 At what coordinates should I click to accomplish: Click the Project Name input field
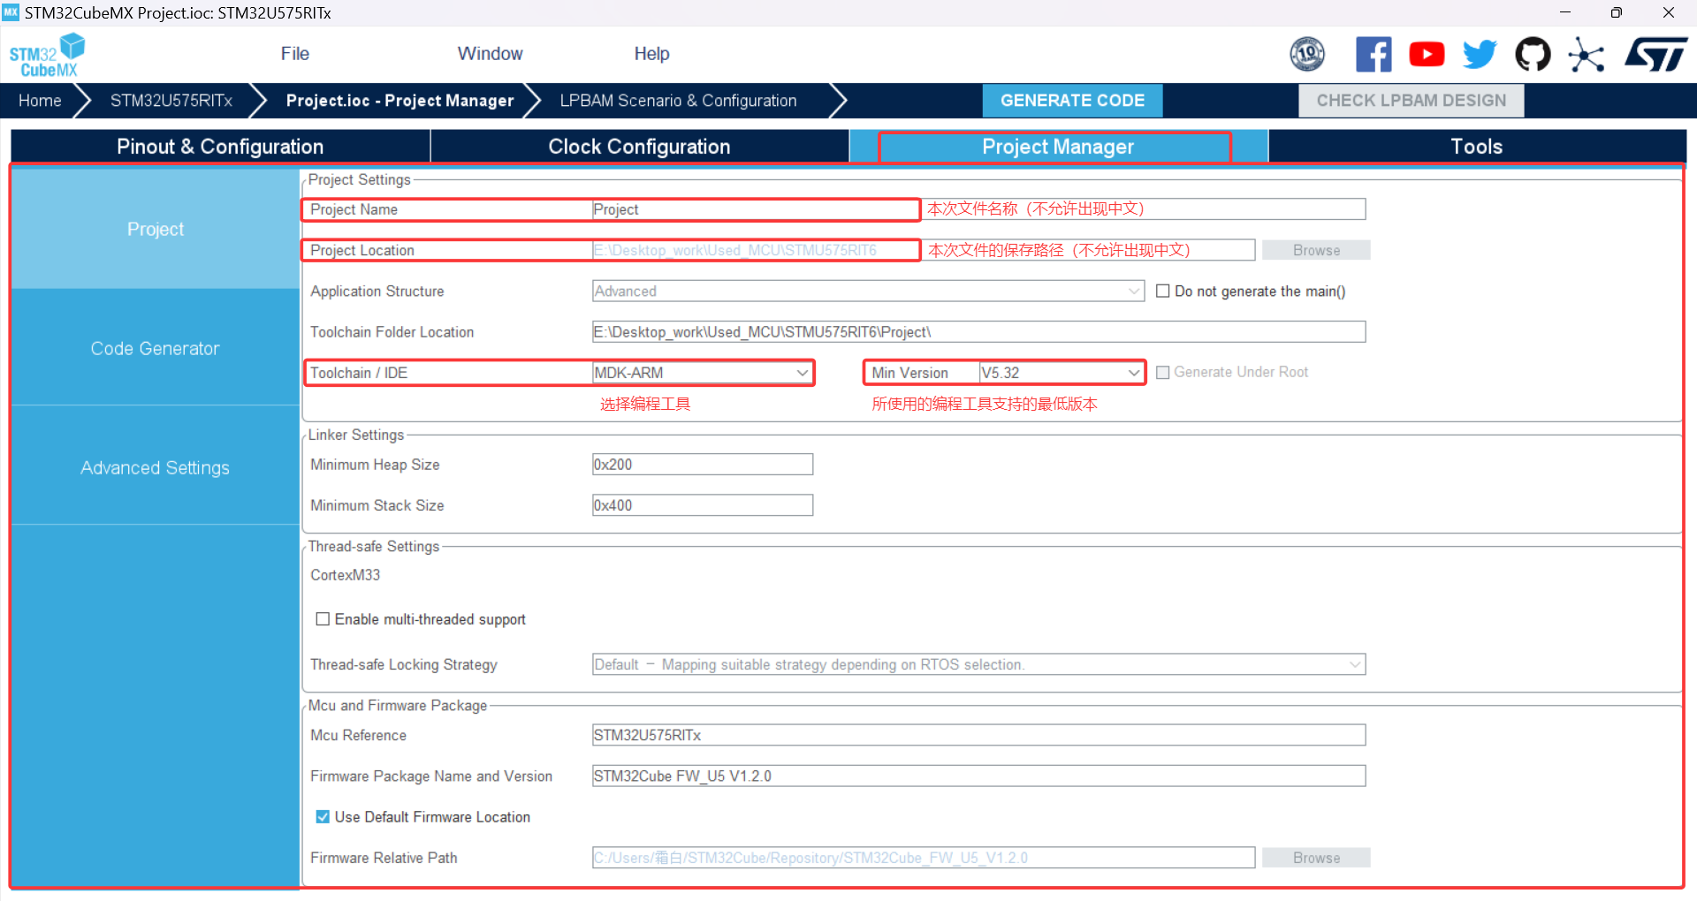point(979,209)
